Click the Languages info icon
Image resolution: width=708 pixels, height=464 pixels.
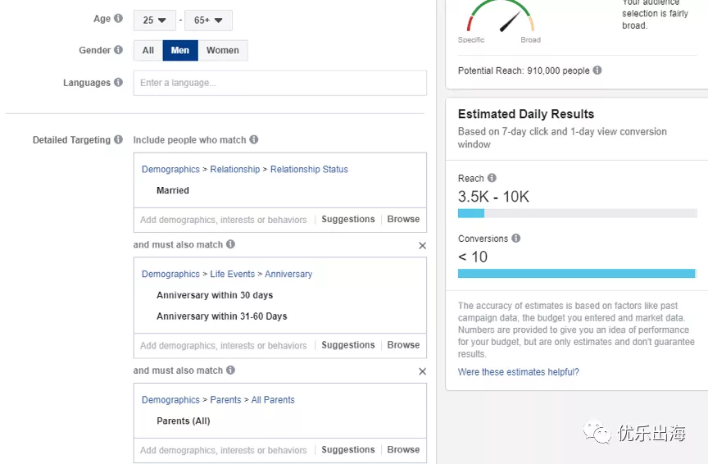pos(119,83)
